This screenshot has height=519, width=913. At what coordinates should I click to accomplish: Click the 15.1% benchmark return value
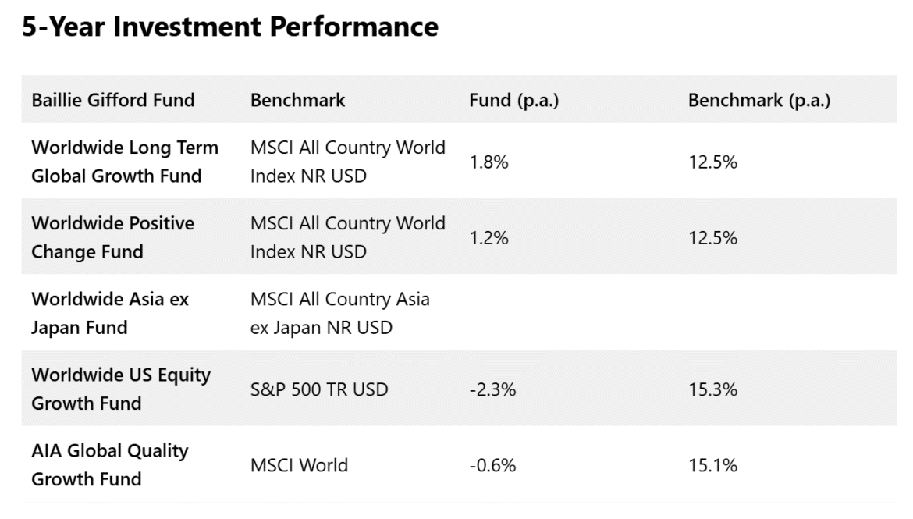pyautogui.click(x=712, y=465)
